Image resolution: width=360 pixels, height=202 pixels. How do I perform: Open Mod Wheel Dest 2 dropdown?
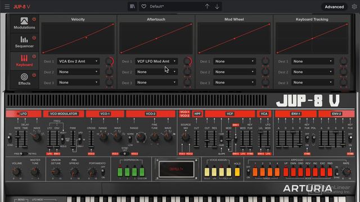[235, 72]
